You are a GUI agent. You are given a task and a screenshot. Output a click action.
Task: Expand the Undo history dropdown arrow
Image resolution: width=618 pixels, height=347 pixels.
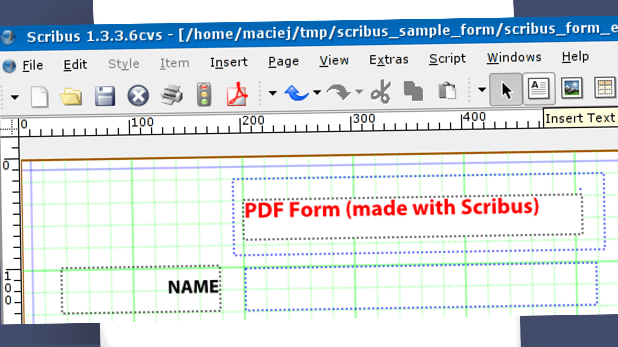pyautogui.click(x=317, y=93)
